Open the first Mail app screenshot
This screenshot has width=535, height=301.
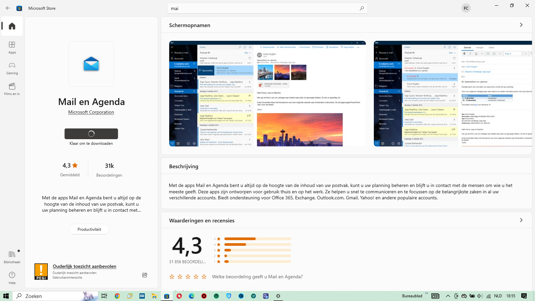(267, 94)
